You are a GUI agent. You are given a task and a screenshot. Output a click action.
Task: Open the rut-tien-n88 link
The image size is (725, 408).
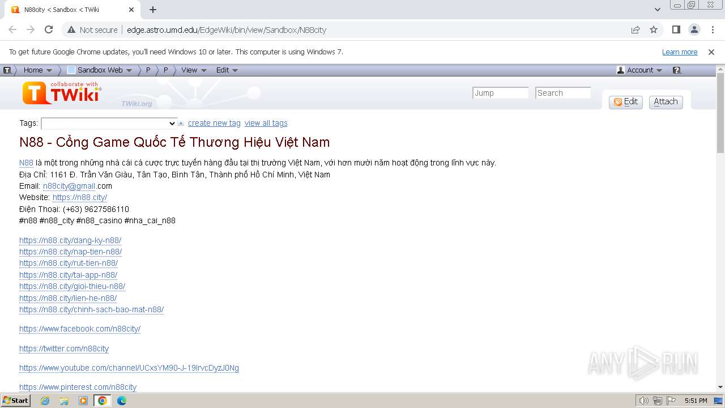[x=69, y=263]
